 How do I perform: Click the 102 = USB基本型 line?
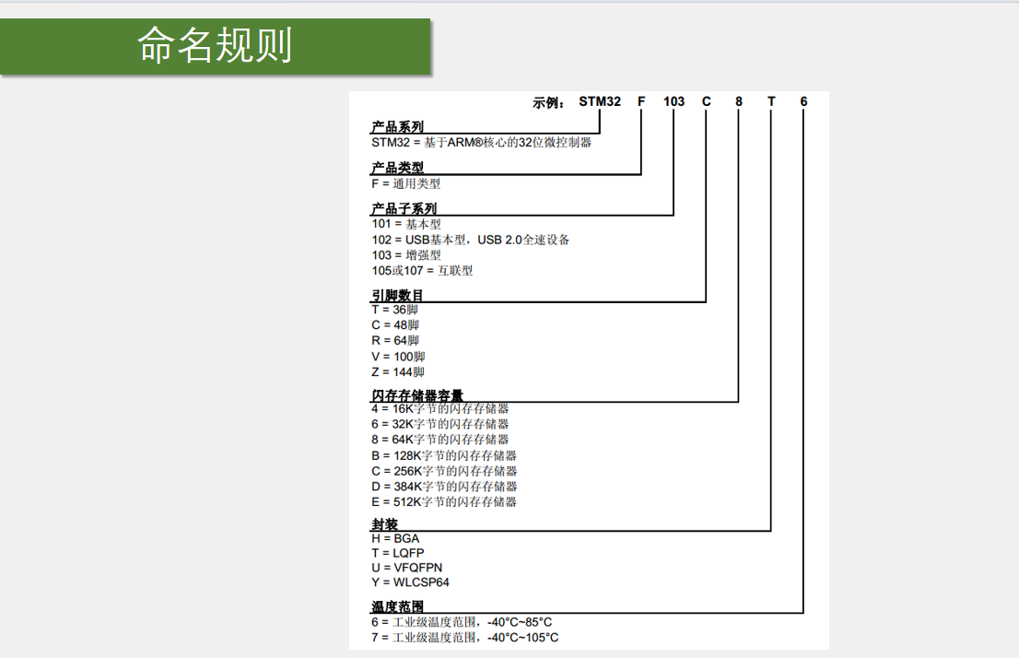[471, 240]
